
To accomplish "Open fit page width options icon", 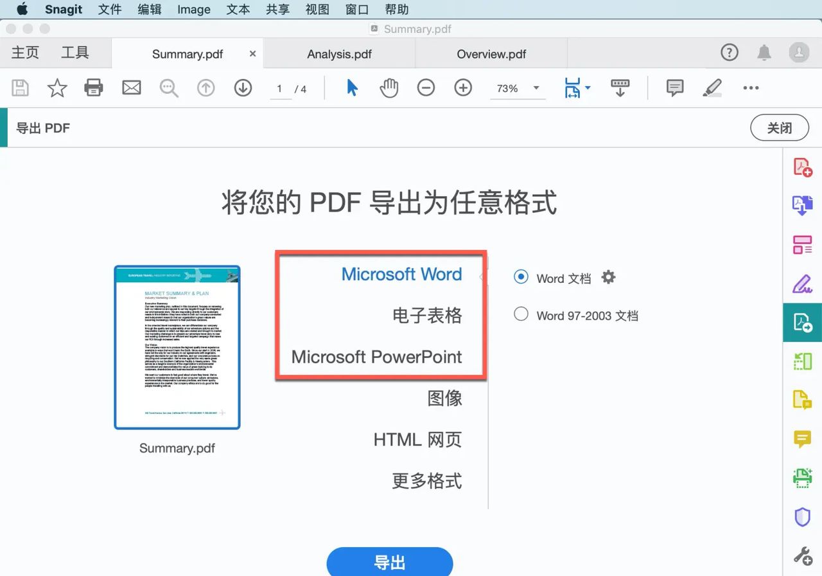I will tap(577, 88).
